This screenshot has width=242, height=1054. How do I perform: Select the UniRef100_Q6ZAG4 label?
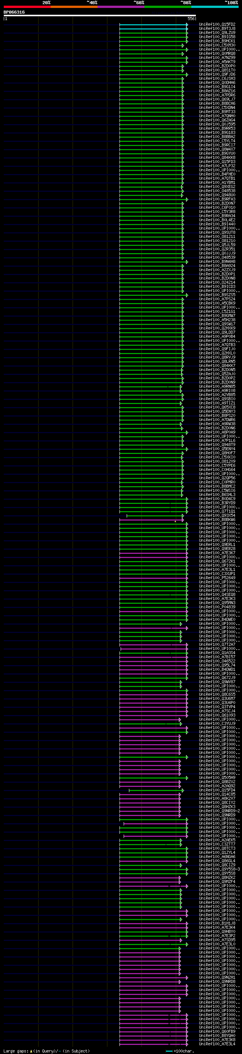217,120
